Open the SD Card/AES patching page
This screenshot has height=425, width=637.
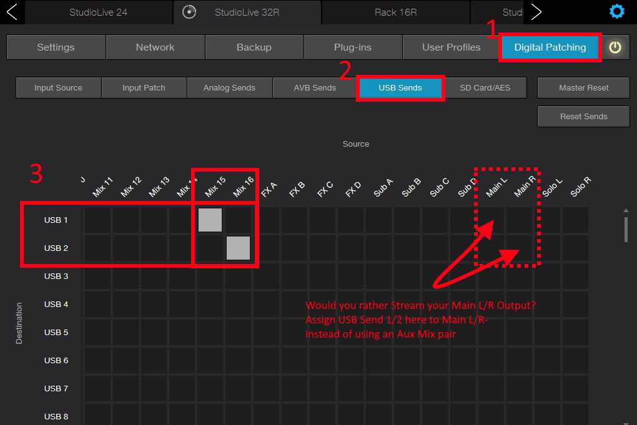click(x=484, y=87)
